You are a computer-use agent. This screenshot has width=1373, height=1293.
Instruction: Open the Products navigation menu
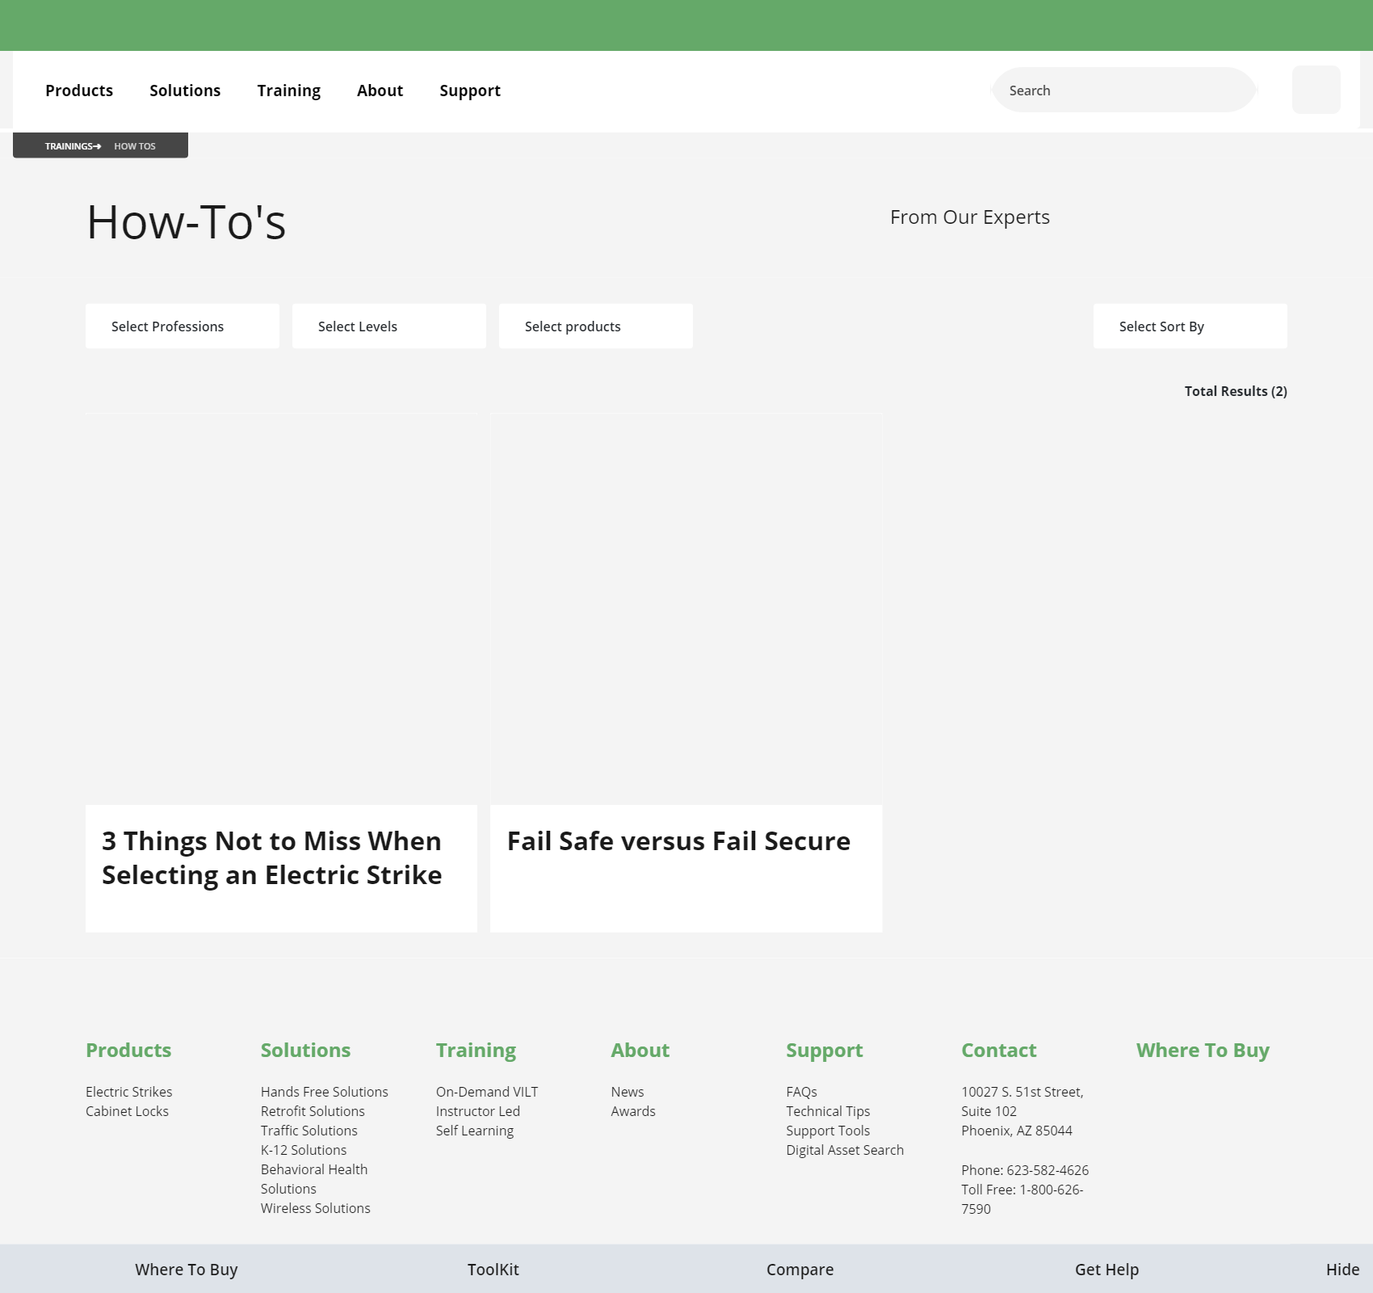click(x=79, y=91)
